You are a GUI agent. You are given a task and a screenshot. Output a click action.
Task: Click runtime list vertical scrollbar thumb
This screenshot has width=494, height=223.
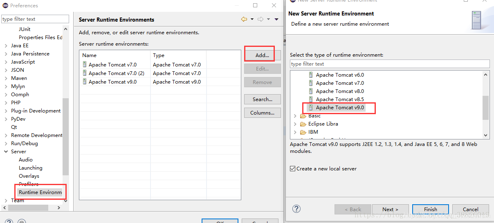(486, 108)
